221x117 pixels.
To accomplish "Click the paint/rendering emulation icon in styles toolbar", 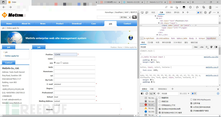I will [x=211, y=47].
